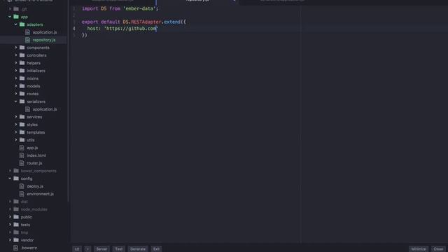Click the app.js file icon
Image resolution: width=448 pixels, height=252 pixels.
[22, 148]
